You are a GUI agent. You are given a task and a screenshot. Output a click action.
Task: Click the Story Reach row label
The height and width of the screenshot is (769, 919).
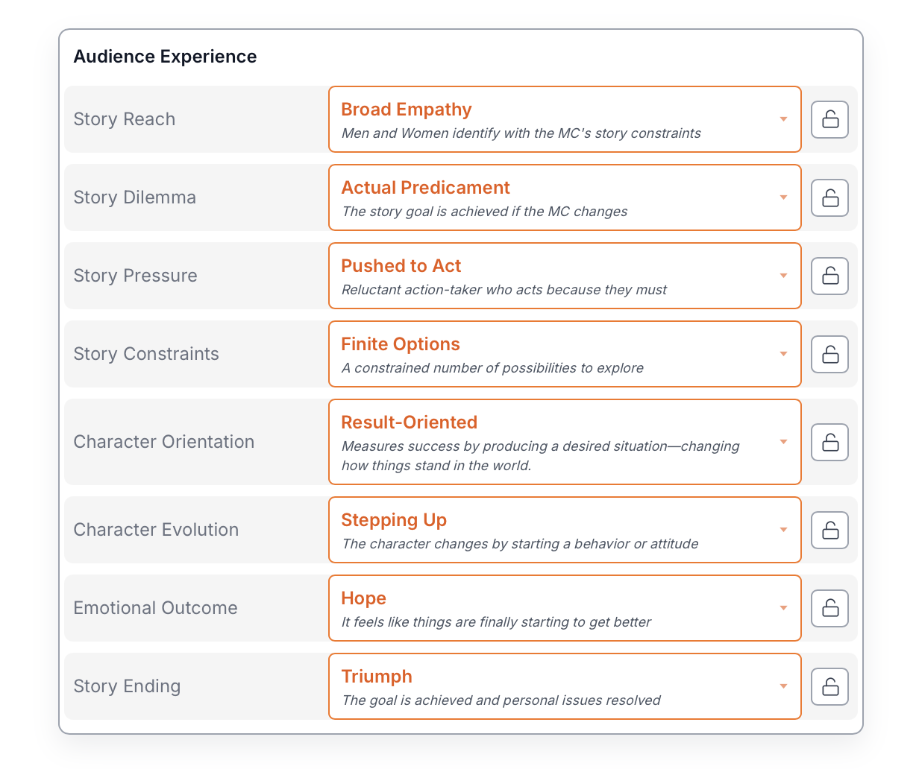(x=125, y=119)
